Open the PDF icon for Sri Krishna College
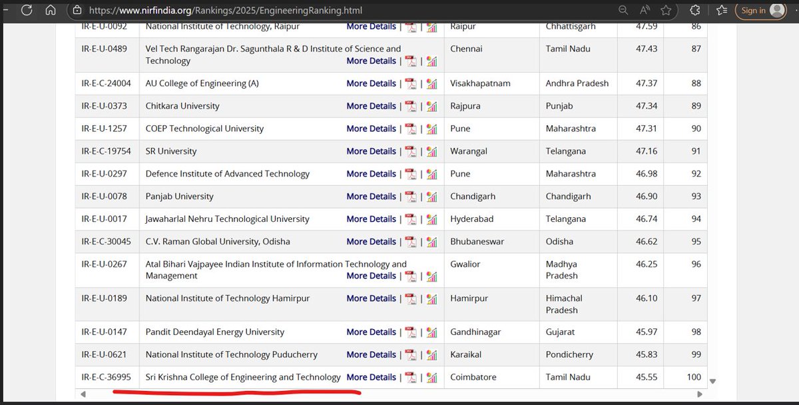 [411, 377]
